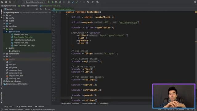The image size is (197, 111).
Task: Select phpunit.xml.dist in project tree
Action: point(14,76)
